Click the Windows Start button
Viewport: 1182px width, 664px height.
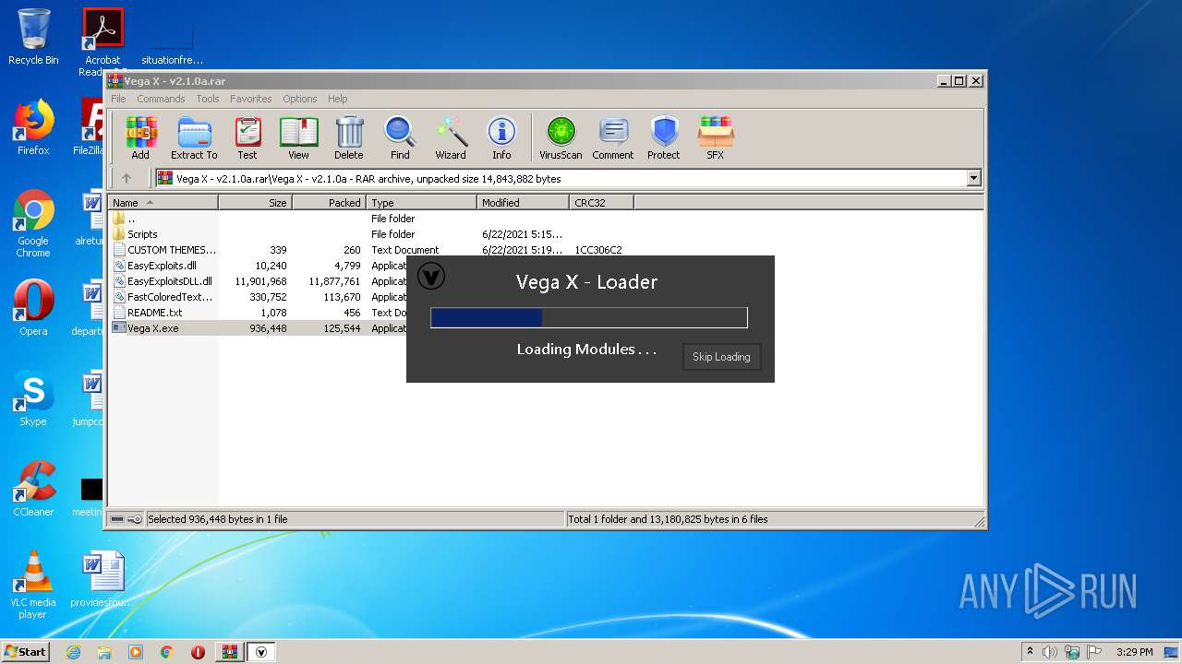pos(26,652)
